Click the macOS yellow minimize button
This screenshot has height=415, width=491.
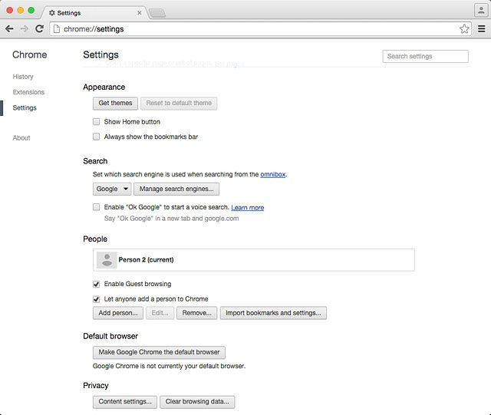point(21,10)
